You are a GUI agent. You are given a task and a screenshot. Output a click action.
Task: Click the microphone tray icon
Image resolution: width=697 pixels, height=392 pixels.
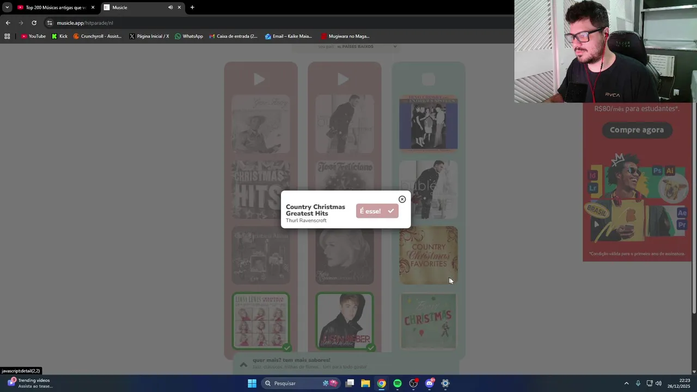638,383
